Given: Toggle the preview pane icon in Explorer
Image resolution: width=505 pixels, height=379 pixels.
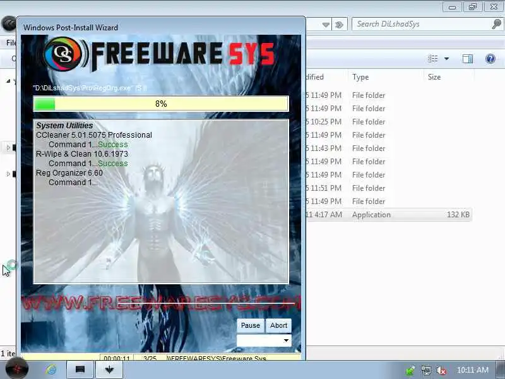Looking at the screenshot, I should point(468,59).
